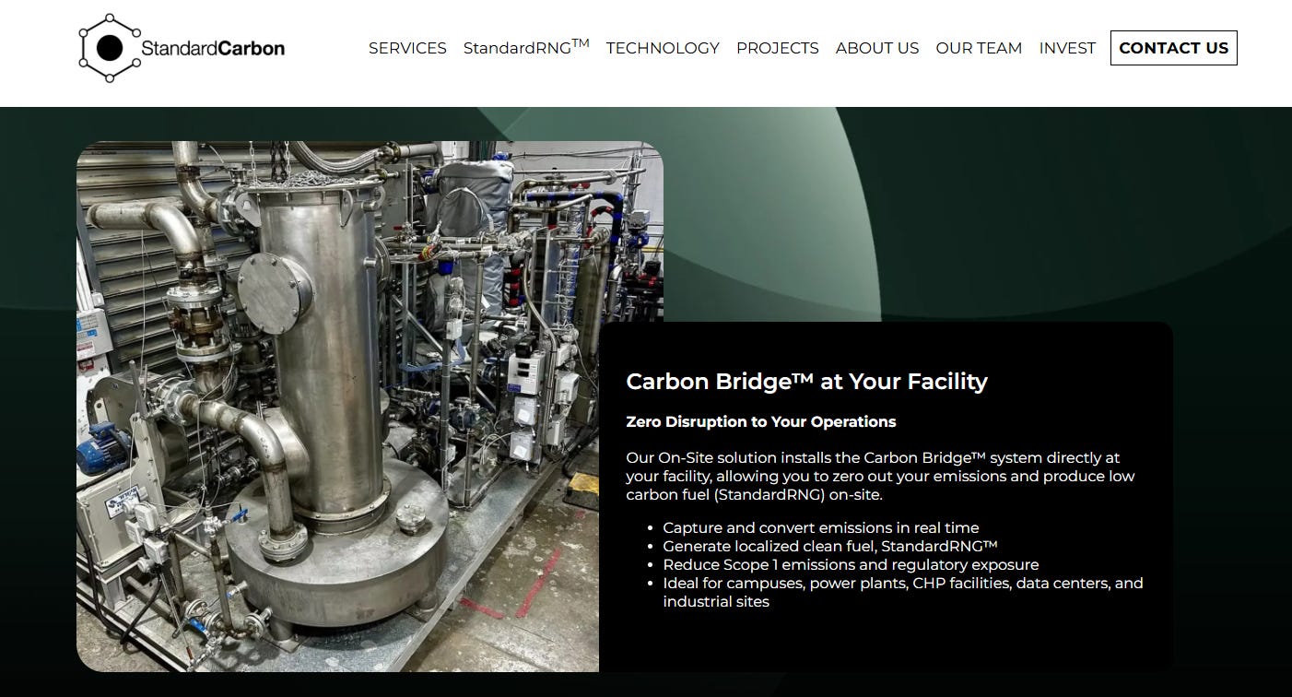Screen dimensions: 1292x697
Task: Click the CONTACT US button
Action: [x=1174, y=48]
